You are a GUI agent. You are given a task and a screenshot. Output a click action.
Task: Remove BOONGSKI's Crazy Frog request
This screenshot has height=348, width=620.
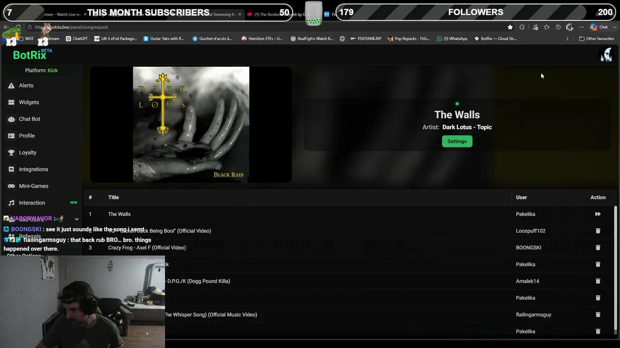(x=598, y=247)
